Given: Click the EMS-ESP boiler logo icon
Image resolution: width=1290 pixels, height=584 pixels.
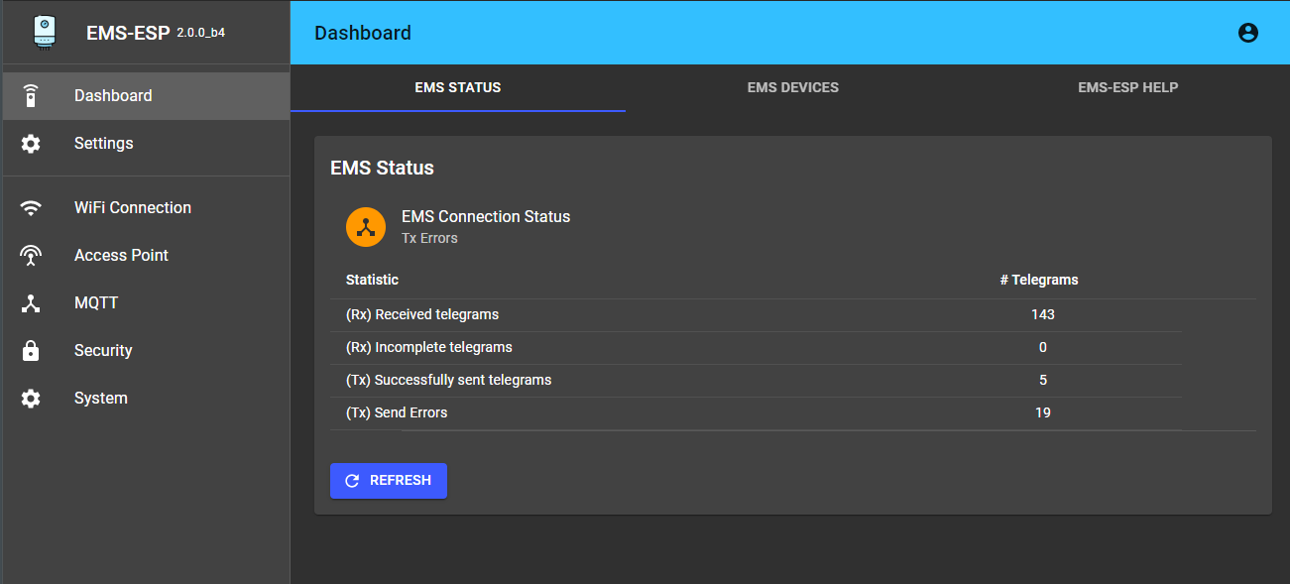Looking at the screenshot, I should [43, 32].
